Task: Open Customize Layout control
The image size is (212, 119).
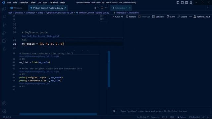Action: (191, 2)
